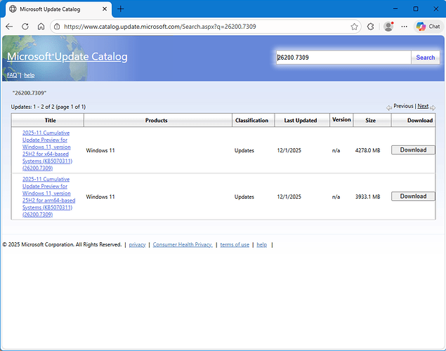Viewport: 446px width, 351px height.
Task: Click the browser Back arrow
Action: point(9,27)
